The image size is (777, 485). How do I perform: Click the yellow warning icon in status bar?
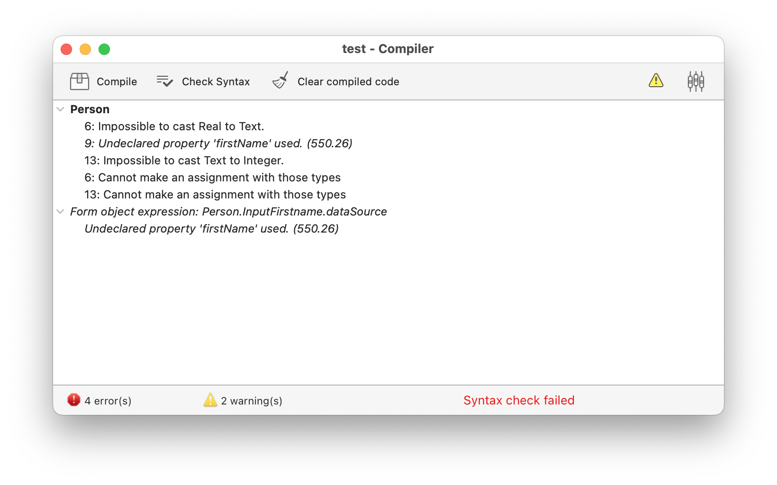210,400
